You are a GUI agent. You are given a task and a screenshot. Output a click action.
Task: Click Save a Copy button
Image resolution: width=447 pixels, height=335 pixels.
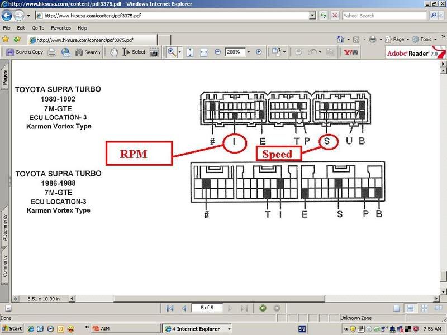(x=25, y=52)
